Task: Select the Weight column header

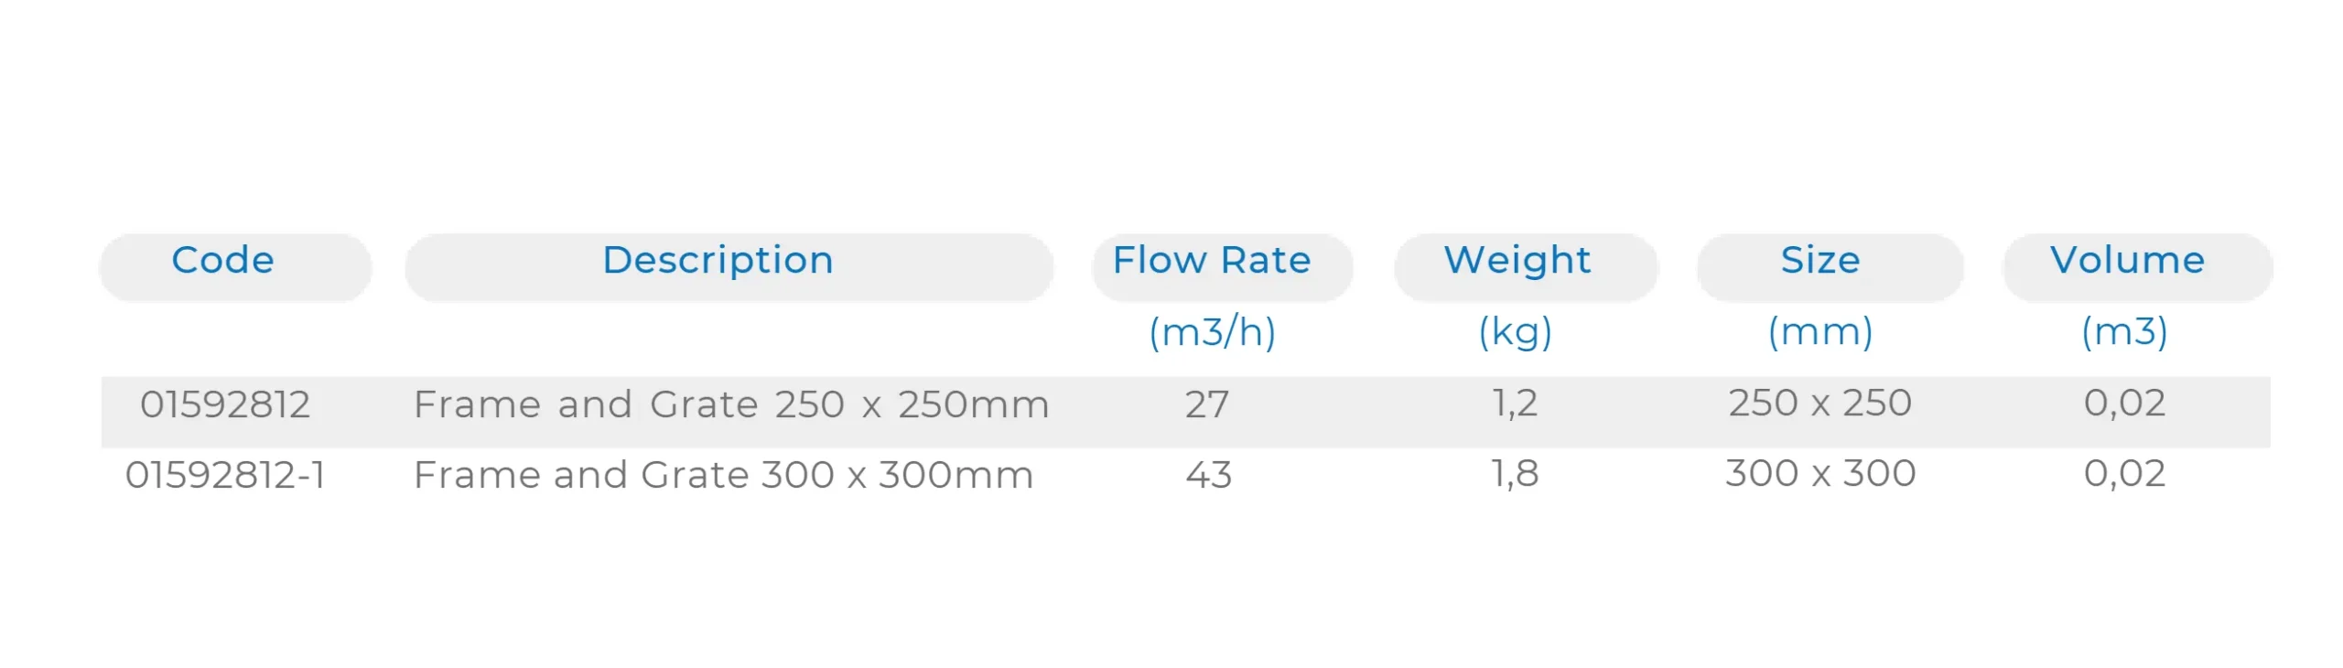Action: pos(1517,261)
